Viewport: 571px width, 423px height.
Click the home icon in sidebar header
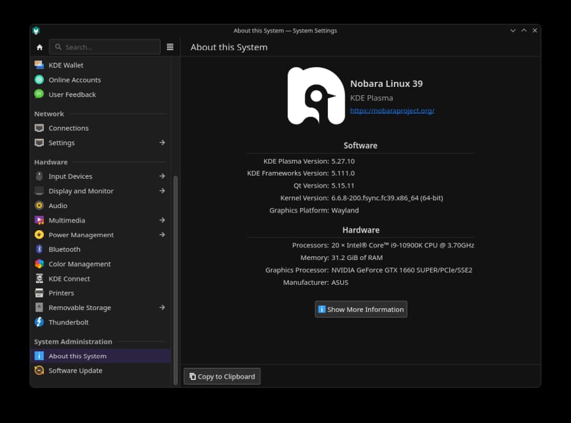point(40,48)
